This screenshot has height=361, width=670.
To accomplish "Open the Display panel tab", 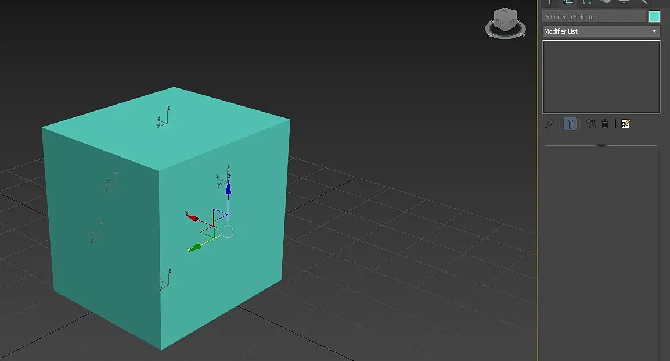I will coord(624,2).
